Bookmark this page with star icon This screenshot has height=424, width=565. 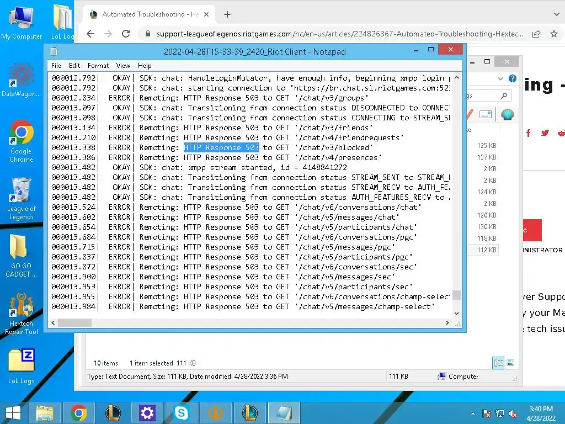pos(554,34)
